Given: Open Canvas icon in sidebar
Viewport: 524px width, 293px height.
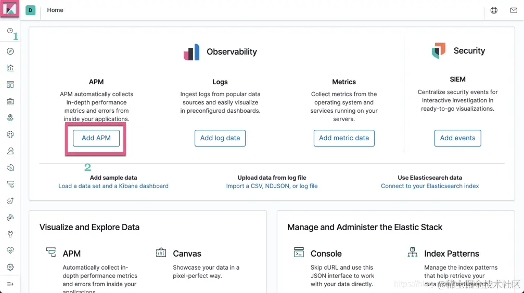Looking at the screenshot, I should point(10,101).
